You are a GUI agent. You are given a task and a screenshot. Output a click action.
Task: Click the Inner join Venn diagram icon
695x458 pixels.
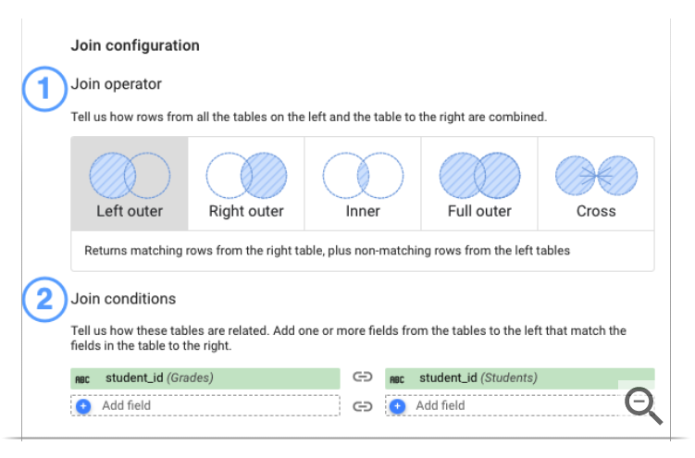(x=363, y=176)
